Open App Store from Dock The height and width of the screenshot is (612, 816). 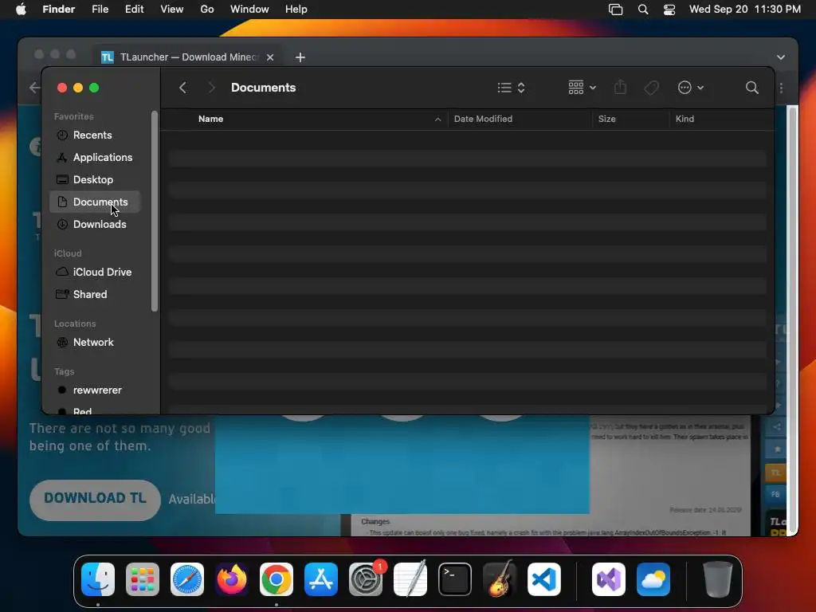point(321,579)
